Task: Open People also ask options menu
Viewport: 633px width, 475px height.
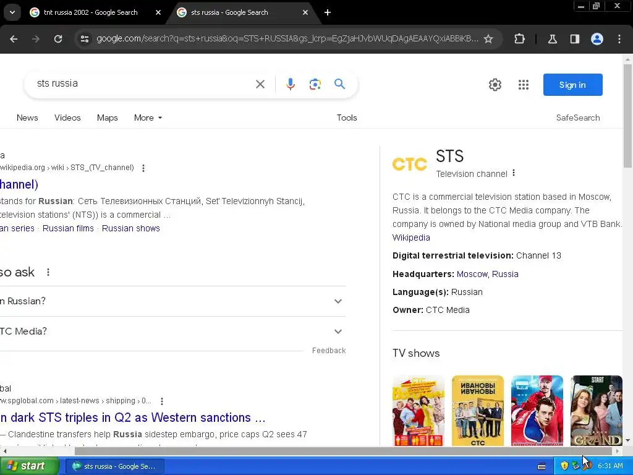Action: 48,272
